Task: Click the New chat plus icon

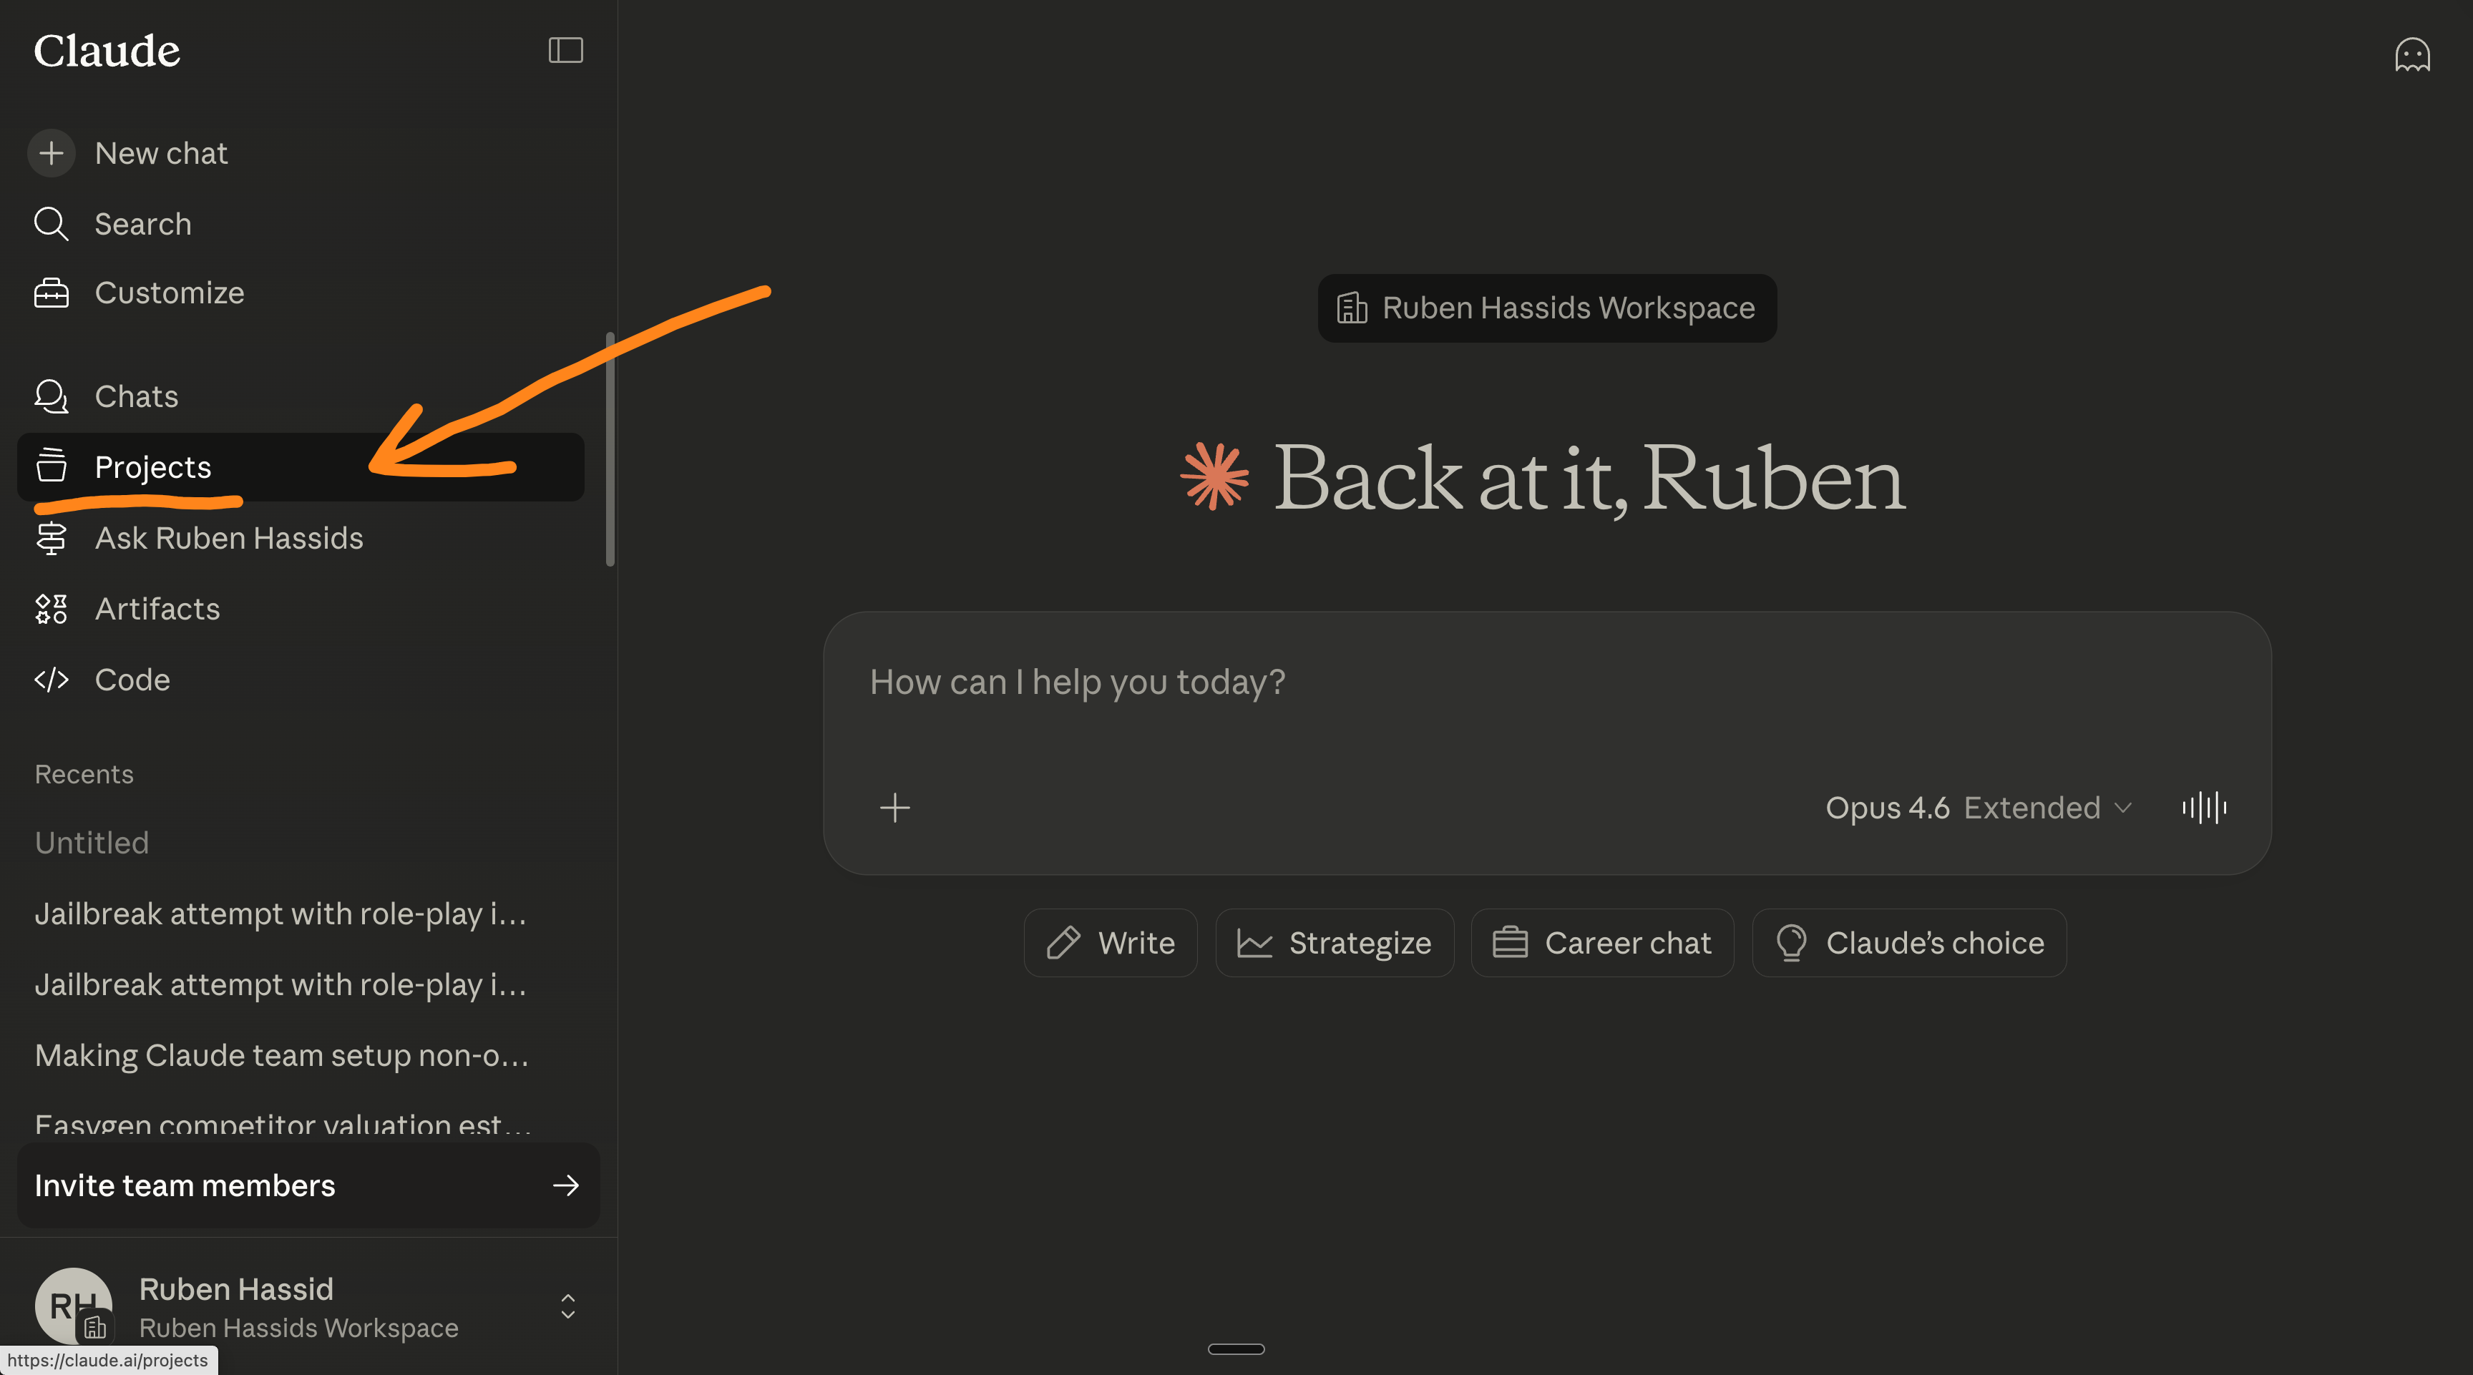Action: tap(51, 154)
